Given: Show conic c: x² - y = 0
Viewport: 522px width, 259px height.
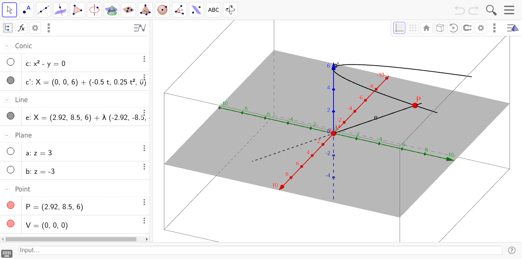Looking at the screenshot, I should pos(11,62).
